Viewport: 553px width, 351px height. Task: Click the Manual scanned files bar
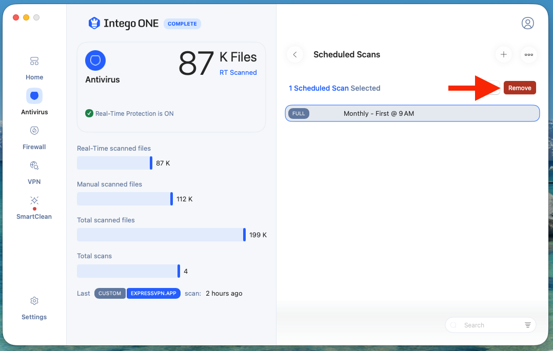pos(125,199)
